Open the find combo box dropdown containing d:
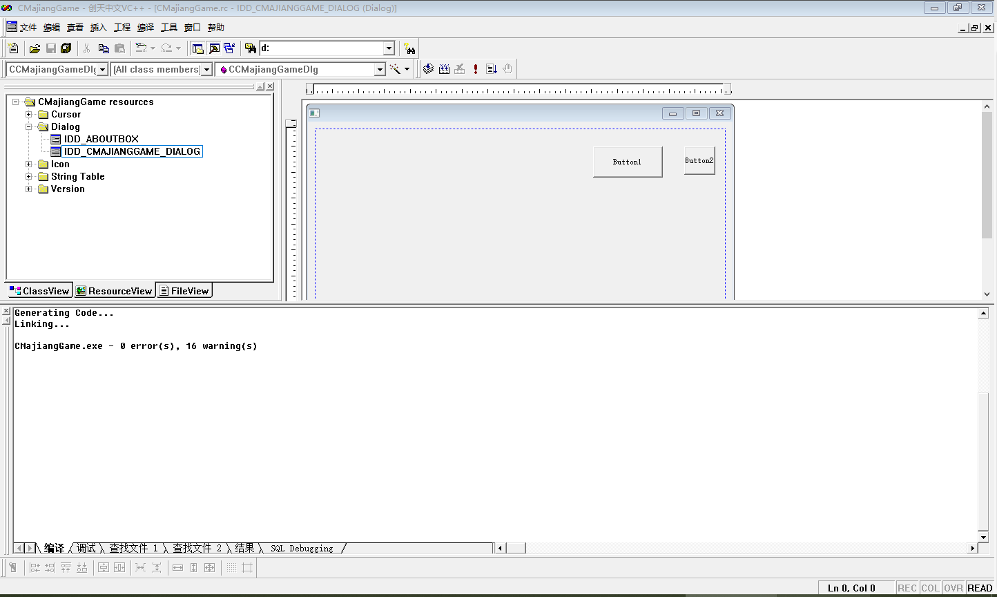 tap(389, 48)
